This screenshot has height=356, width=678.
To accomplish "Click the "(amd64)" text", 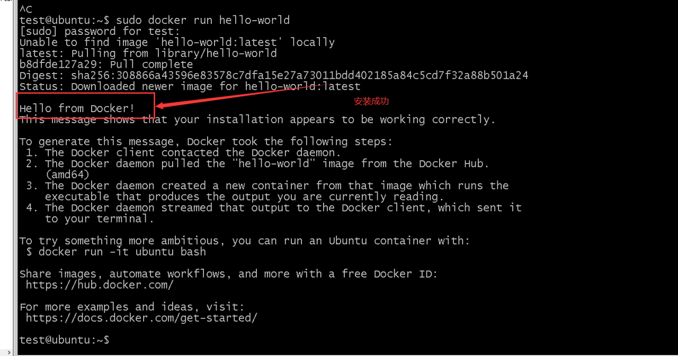I will click(67, 175).
